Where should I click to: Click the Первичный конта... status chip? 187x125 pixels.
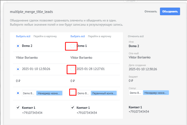(x=103, y=93)
